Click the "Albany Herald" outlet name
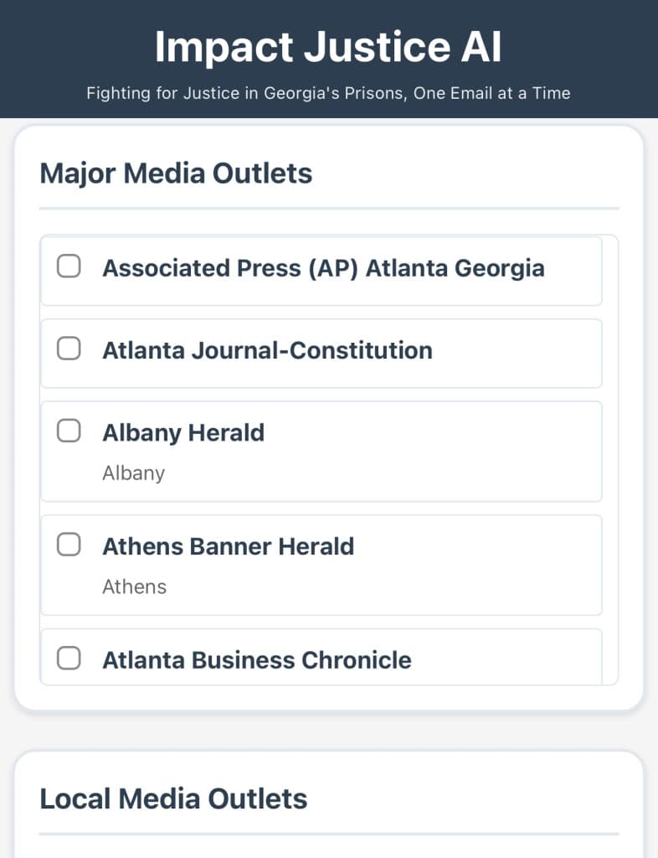Image resolution: width=658 pixels, height=858 pixels. coord(183,432)
